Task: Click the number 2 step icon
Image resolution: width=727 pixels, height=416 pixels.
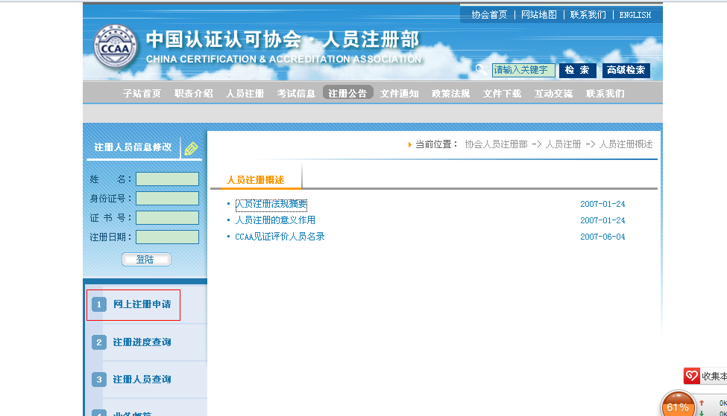Action: click(x=98, y=342)
